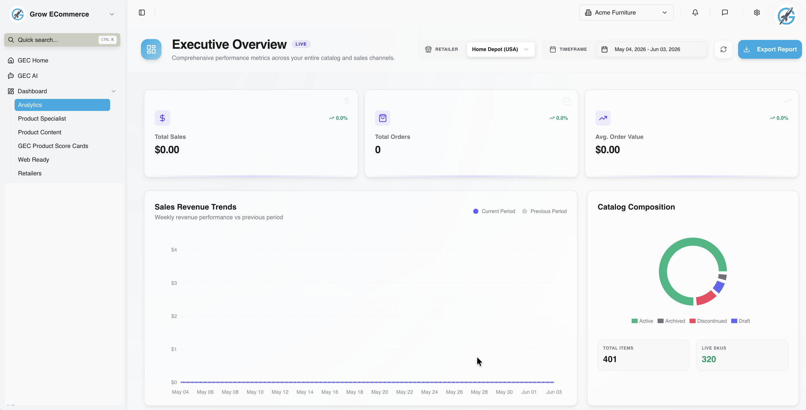This screenshot has height=410, width=806.
Task: Click the retailer store icon
Action: pyautogui.click(x=428, y=49)
